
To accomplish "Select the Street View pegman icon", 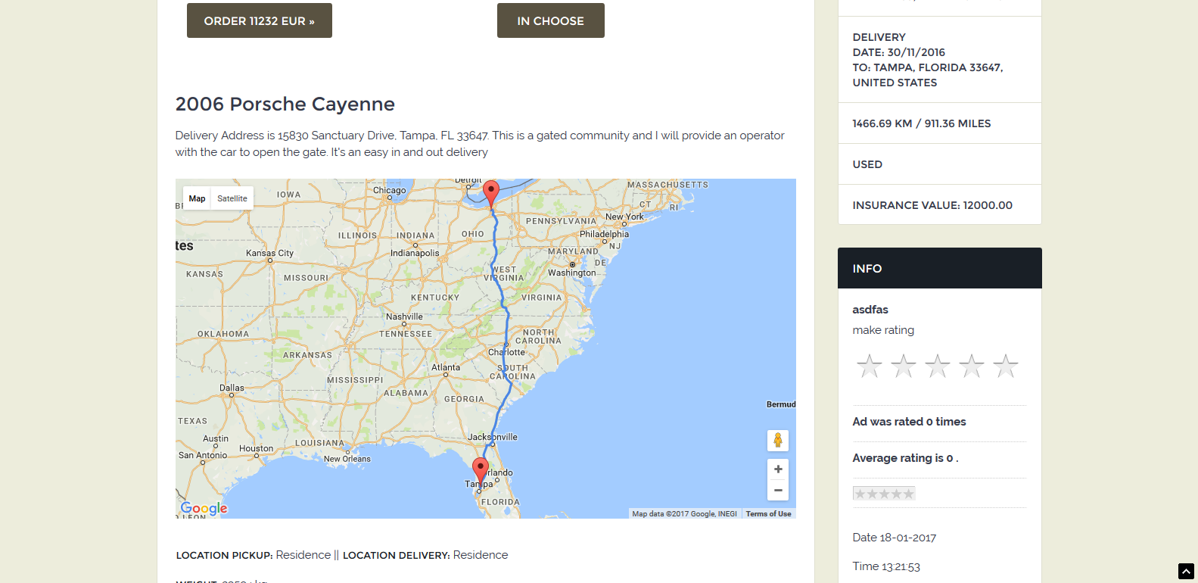I will [777, 441].
